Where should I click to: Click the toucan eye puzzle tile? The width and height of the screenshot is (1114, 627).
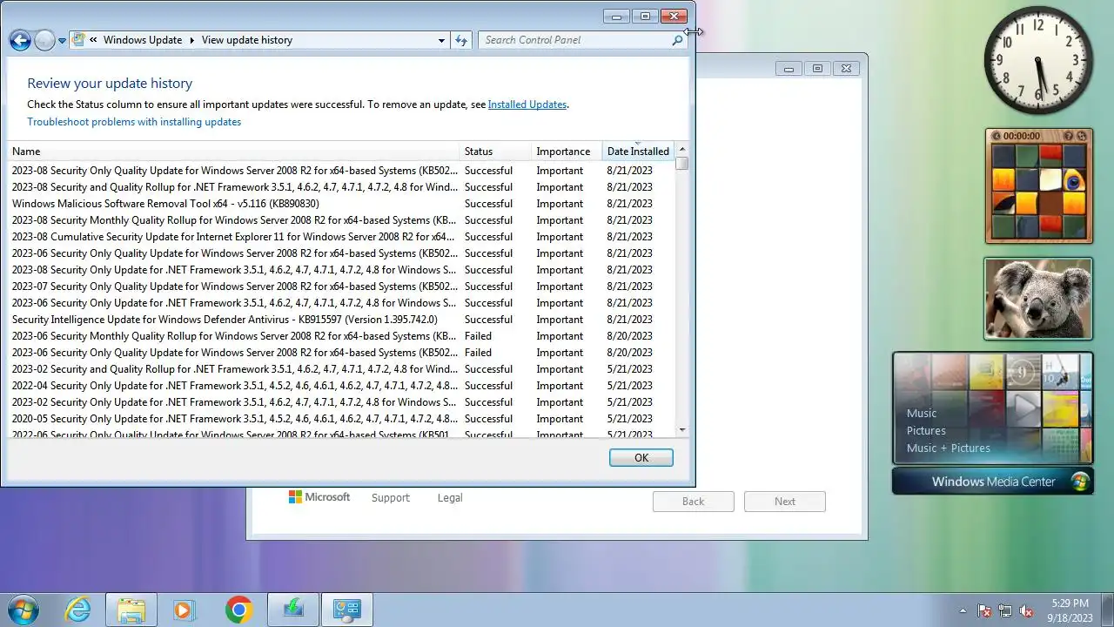tap(1074, 181)
